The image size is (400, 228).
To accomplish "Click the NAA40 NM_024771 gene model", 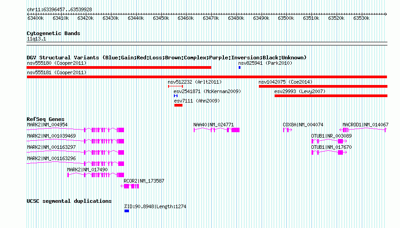I will pyautogui.click(x=217, y=130).
